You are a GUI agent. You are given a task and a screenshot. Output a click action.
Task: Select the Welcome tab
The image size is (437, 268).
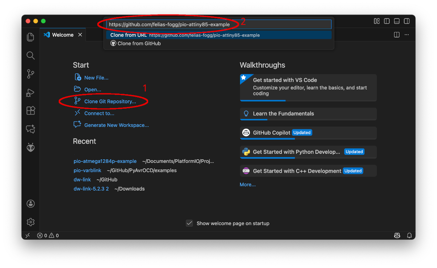pos(63,35)
